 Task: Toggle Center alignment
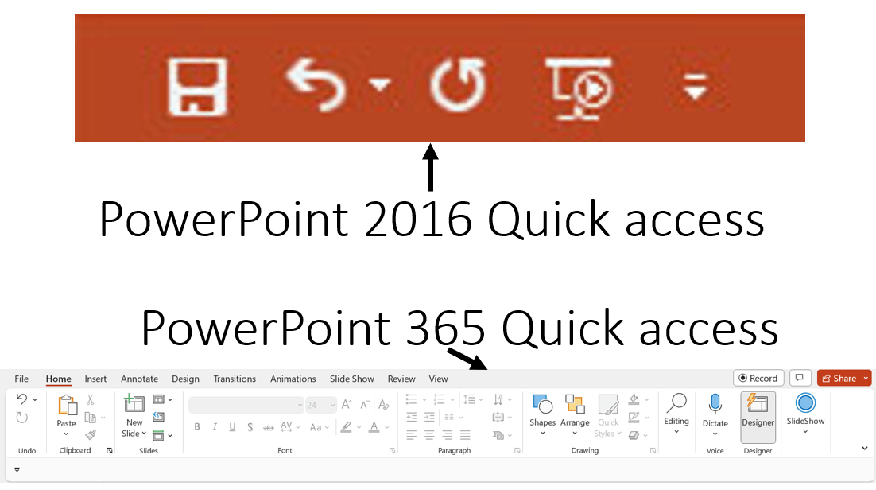point(429,434)
